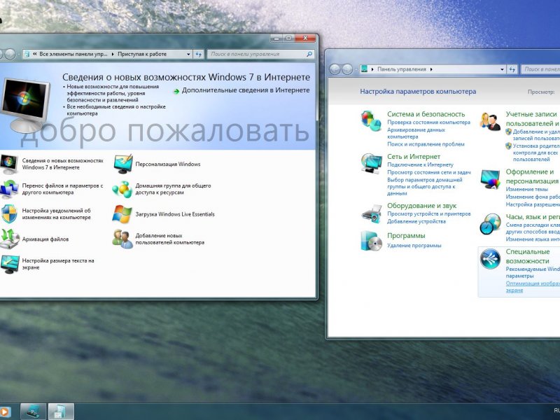Open the 'Персонализация Windows' icon
The width and height of the screenshot is (560, 420).
tap(123, 164)
